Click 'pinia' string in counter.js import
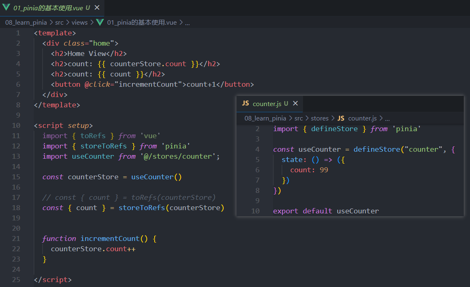This screenshot has height=287, width=470. (x=407, y=129)
